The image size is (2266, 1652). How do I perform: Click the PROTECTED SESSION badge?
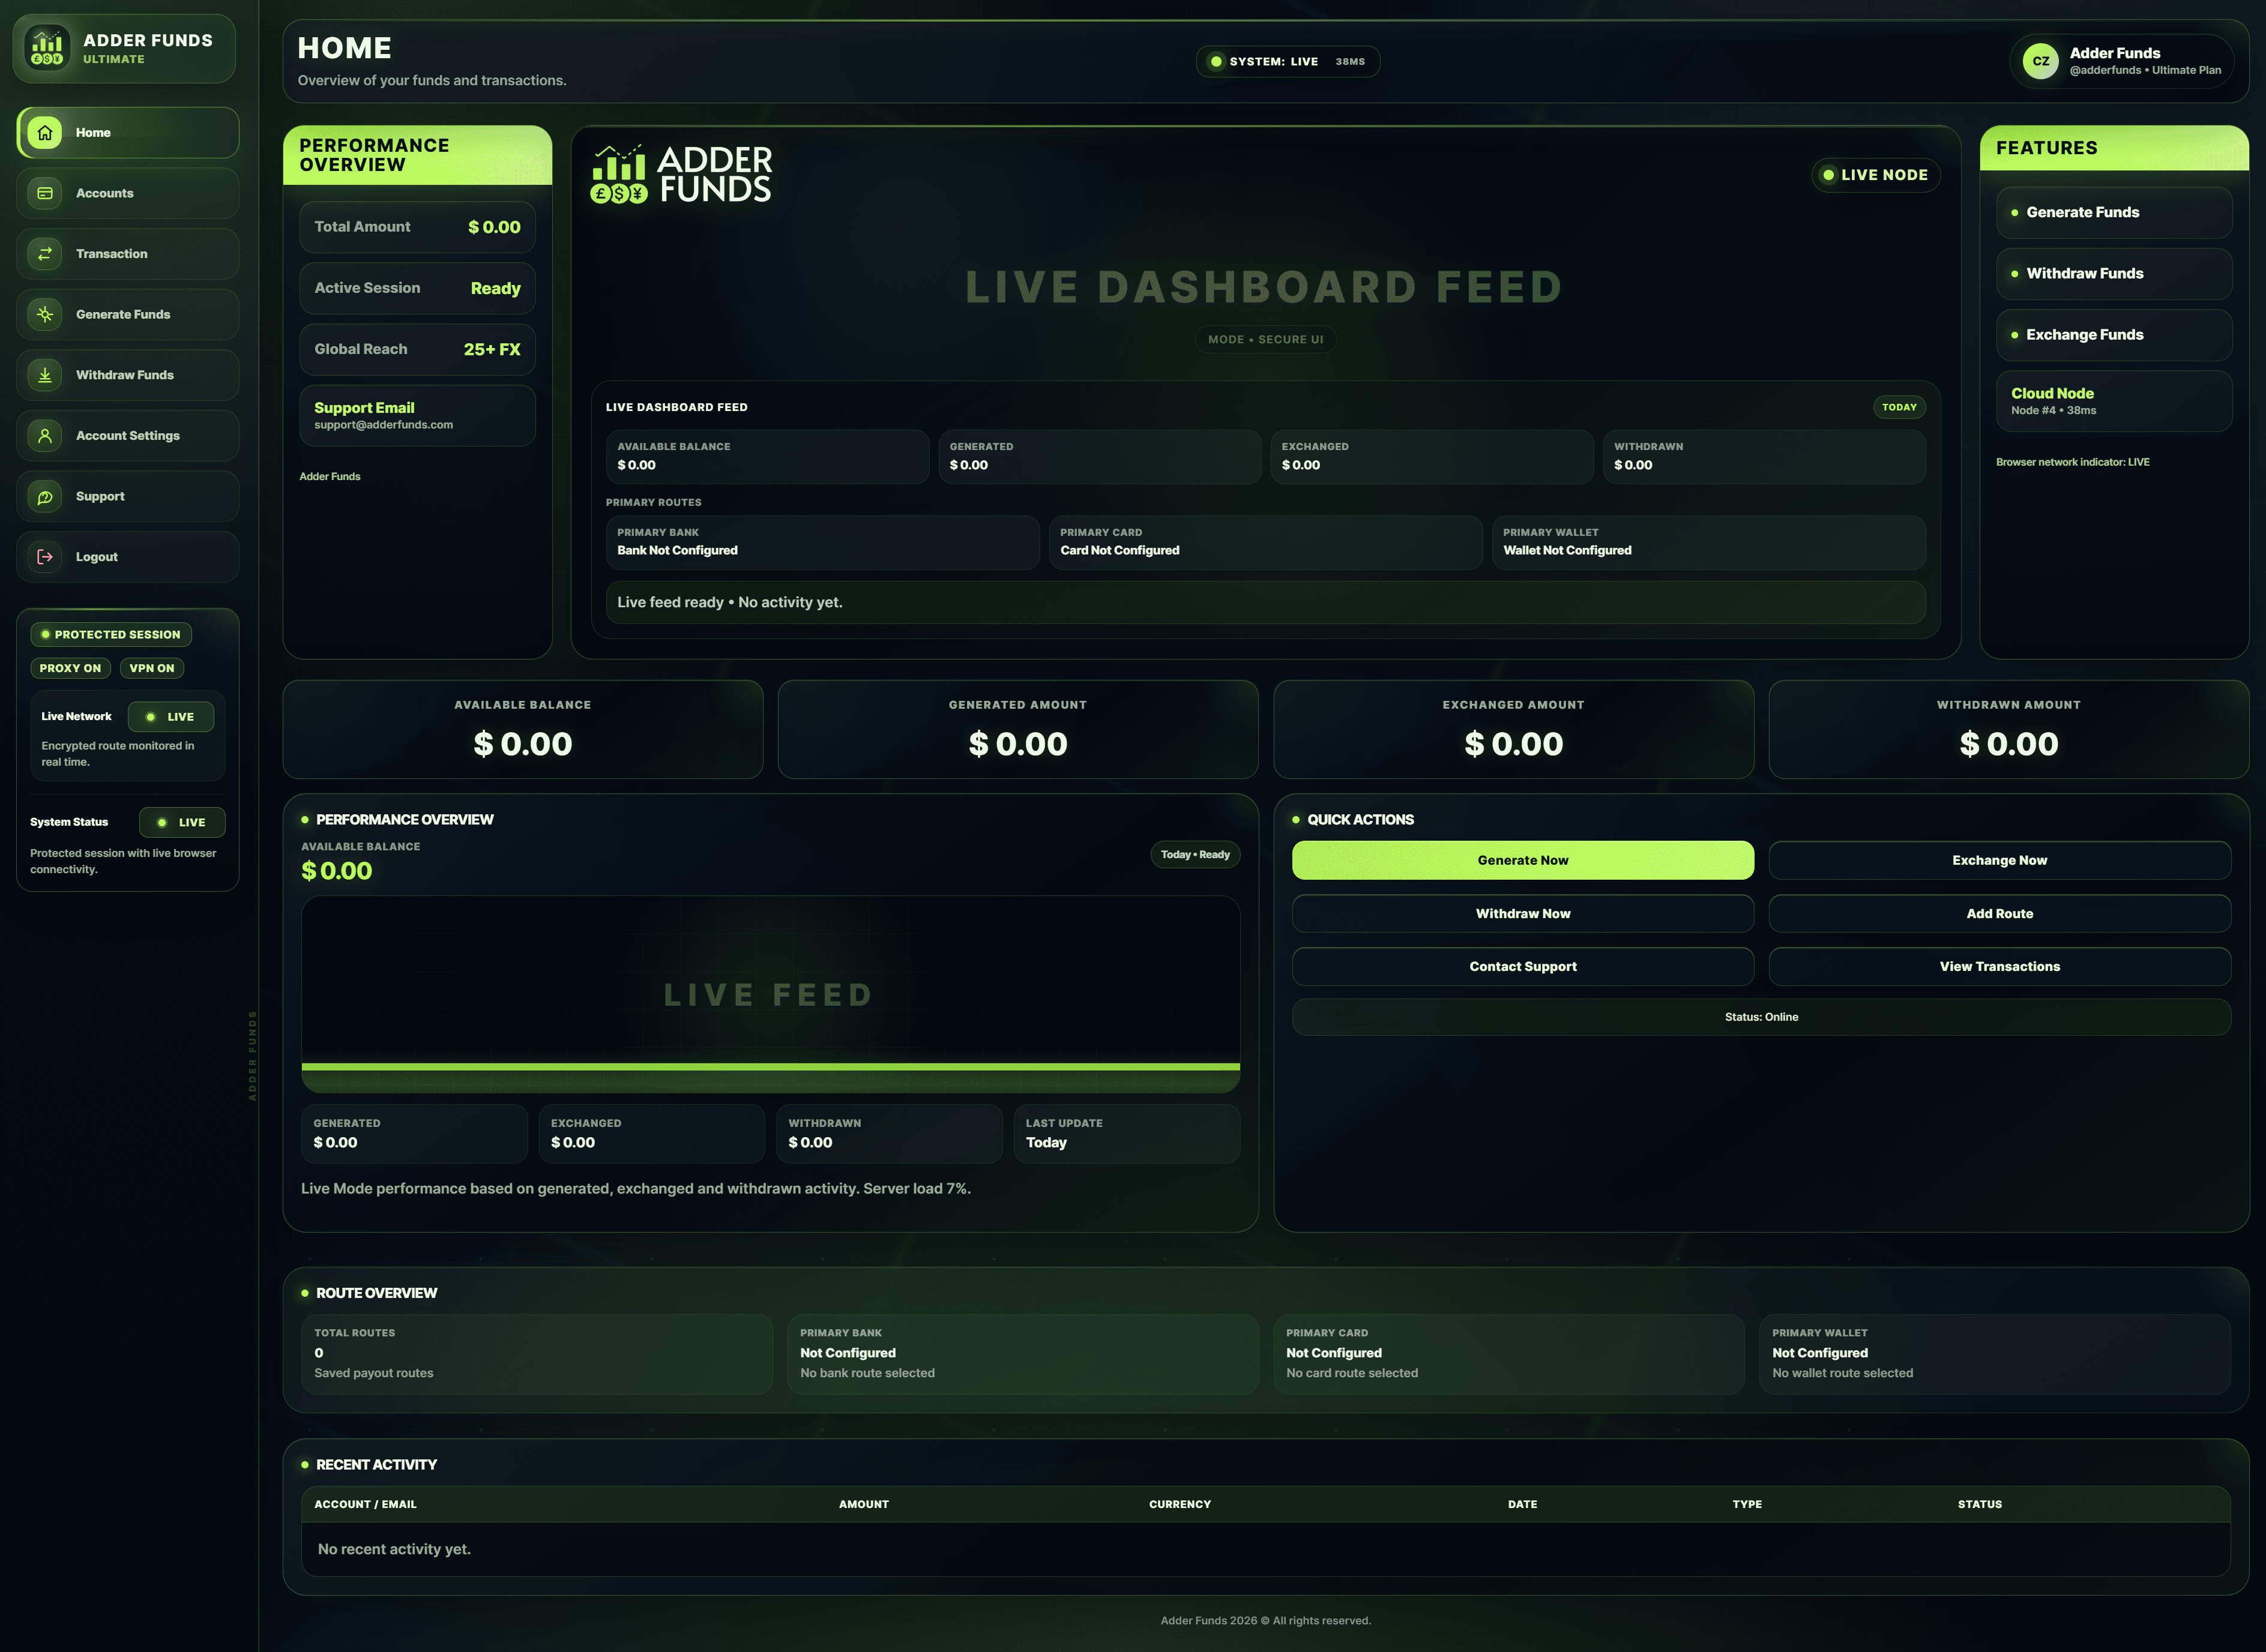coord(111,634)
